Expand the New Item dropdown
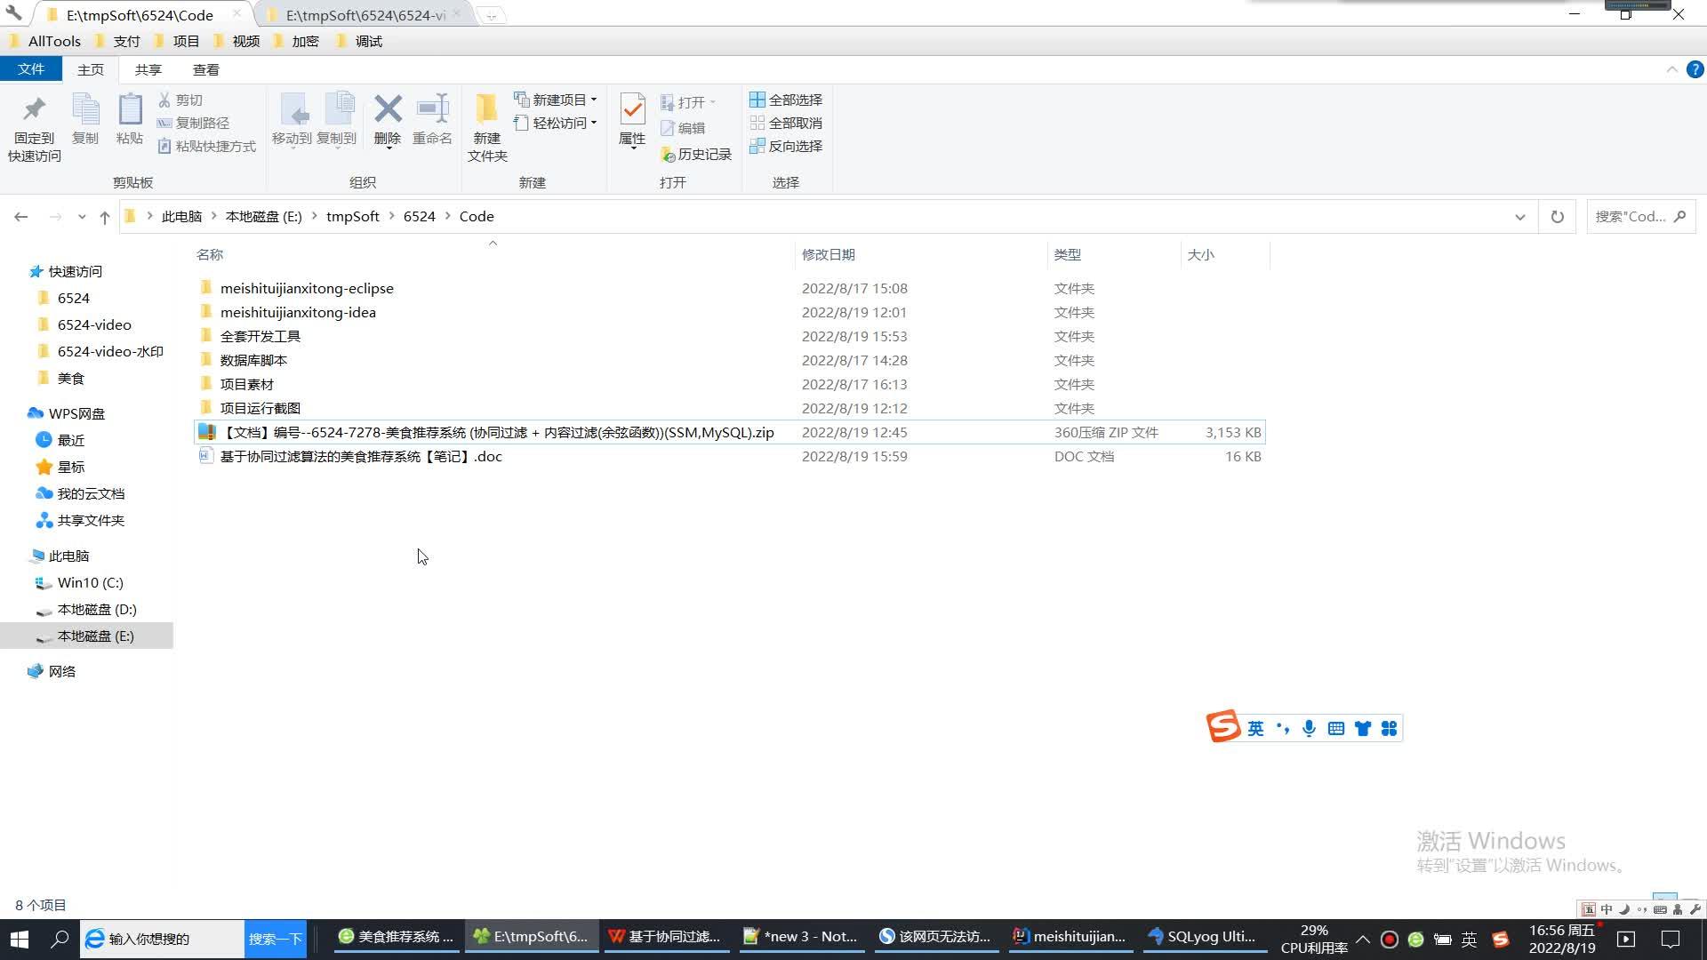1707x960 pixels. (593, 100)
